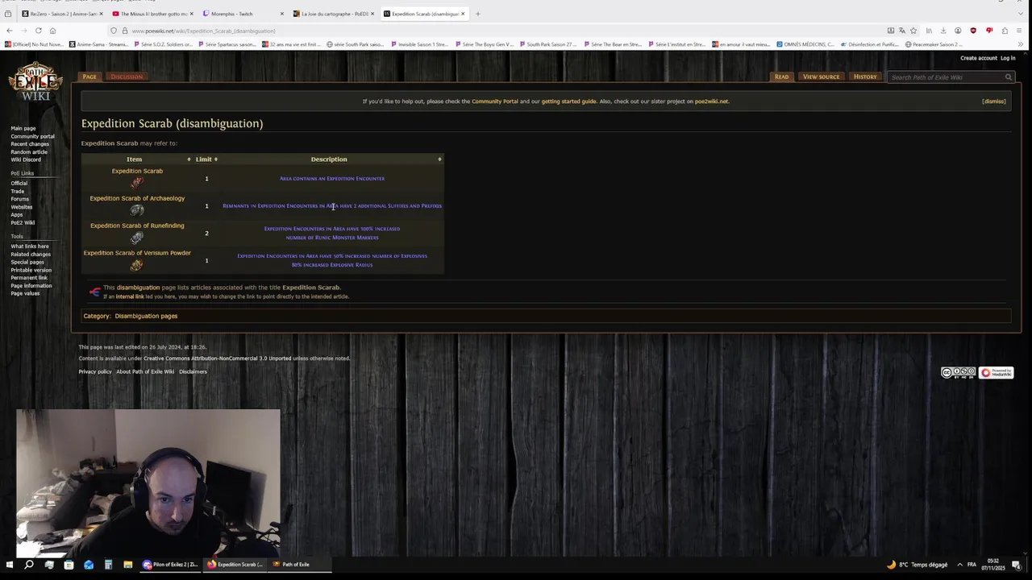This screenshot has height=580, width=1032.
Task: Open a new browser tab with plus
Action: (477, 14)
